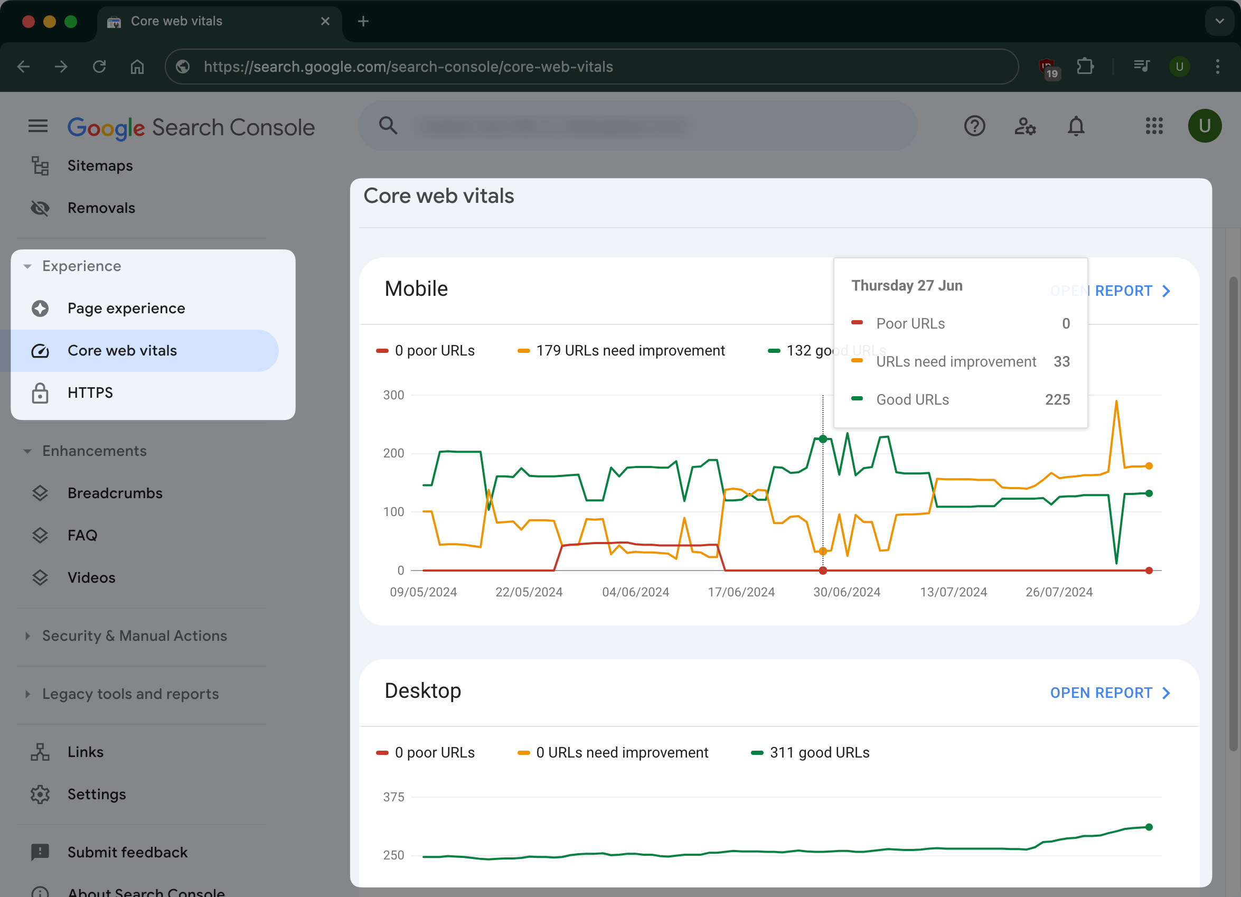Click the Core web vitals sidebar icon

point(39,350)
